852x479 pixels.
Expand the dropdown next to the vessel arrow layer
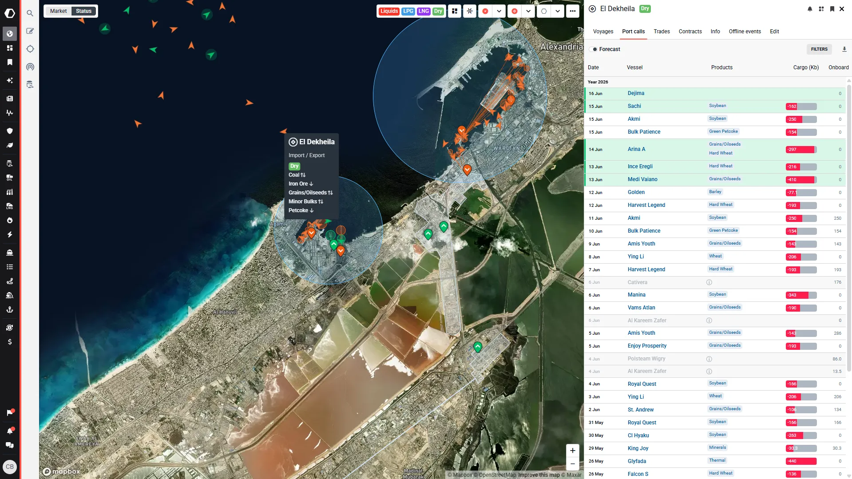click(x=499, y=11)
